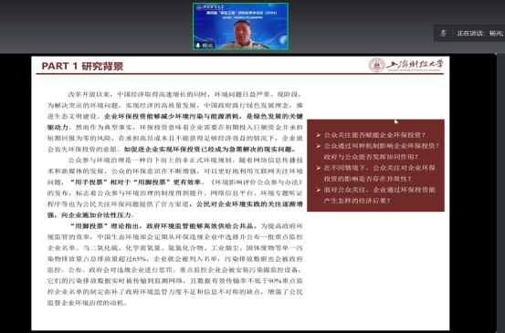Click the arrow bullet before 在不同情境下
The width and height of the screenshot is (505, 333).
(318, 168)
